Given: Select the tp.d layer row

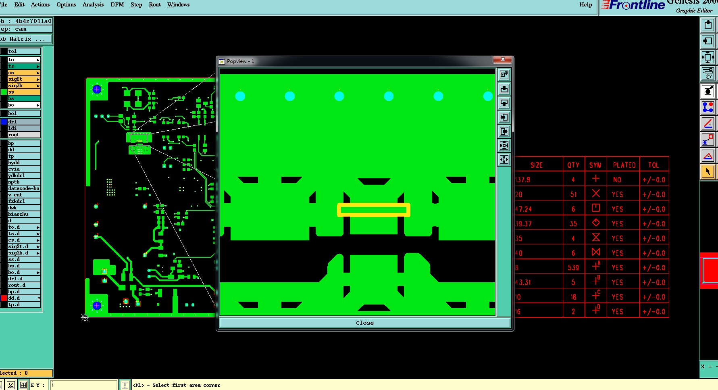Looking at the screenshot, I should (x=24, y=304).
